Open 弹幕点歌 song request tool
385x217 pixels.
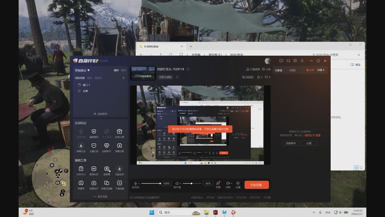(119, 148)
